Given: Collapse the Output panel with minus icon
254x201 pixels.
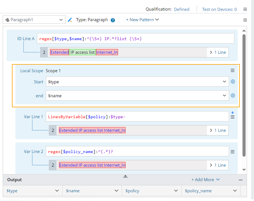Looking at the screenshot, I should (241, 180).
